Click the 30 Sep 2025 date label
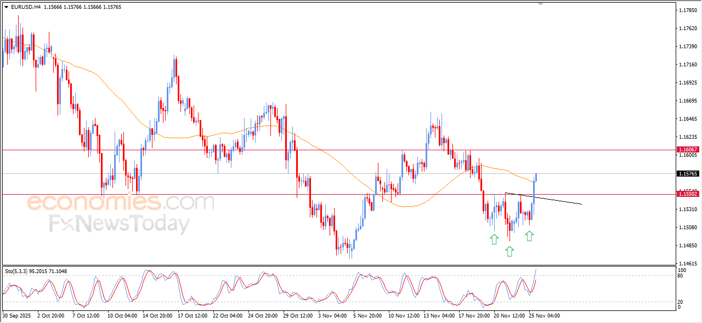This screenshot has width=702, height=323. point(18,316)
